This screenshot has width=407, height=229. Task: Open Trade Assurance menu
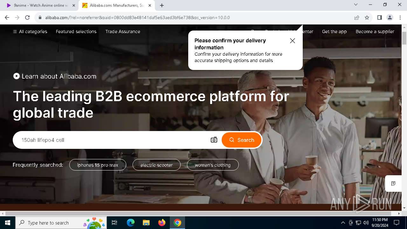pos(123,31)
